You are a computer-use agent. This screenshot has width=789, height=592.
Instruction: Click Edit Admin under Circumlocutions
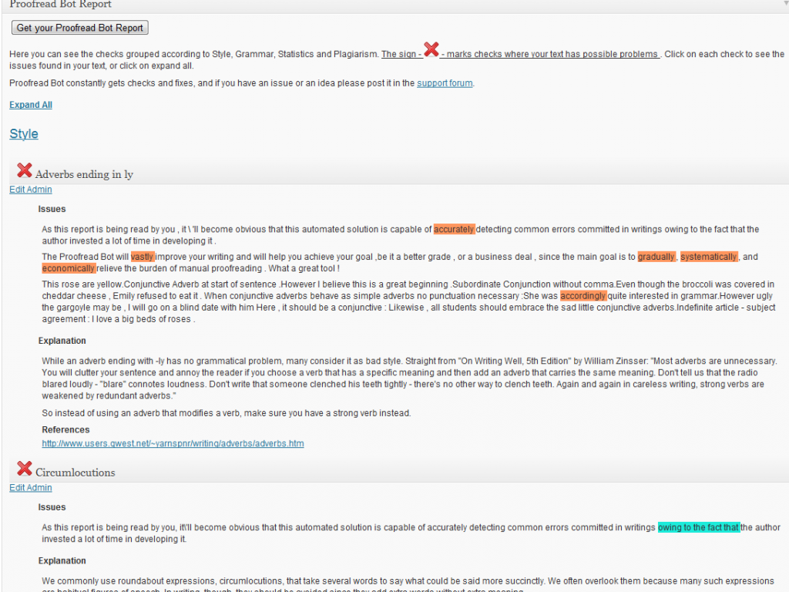(30, 487)
